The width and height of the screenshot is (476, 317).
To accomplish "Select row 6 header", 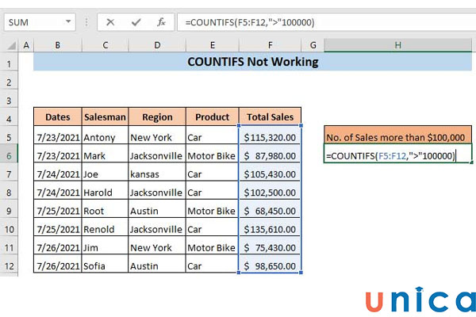I will pyautogui.click(x=10, y=156).
